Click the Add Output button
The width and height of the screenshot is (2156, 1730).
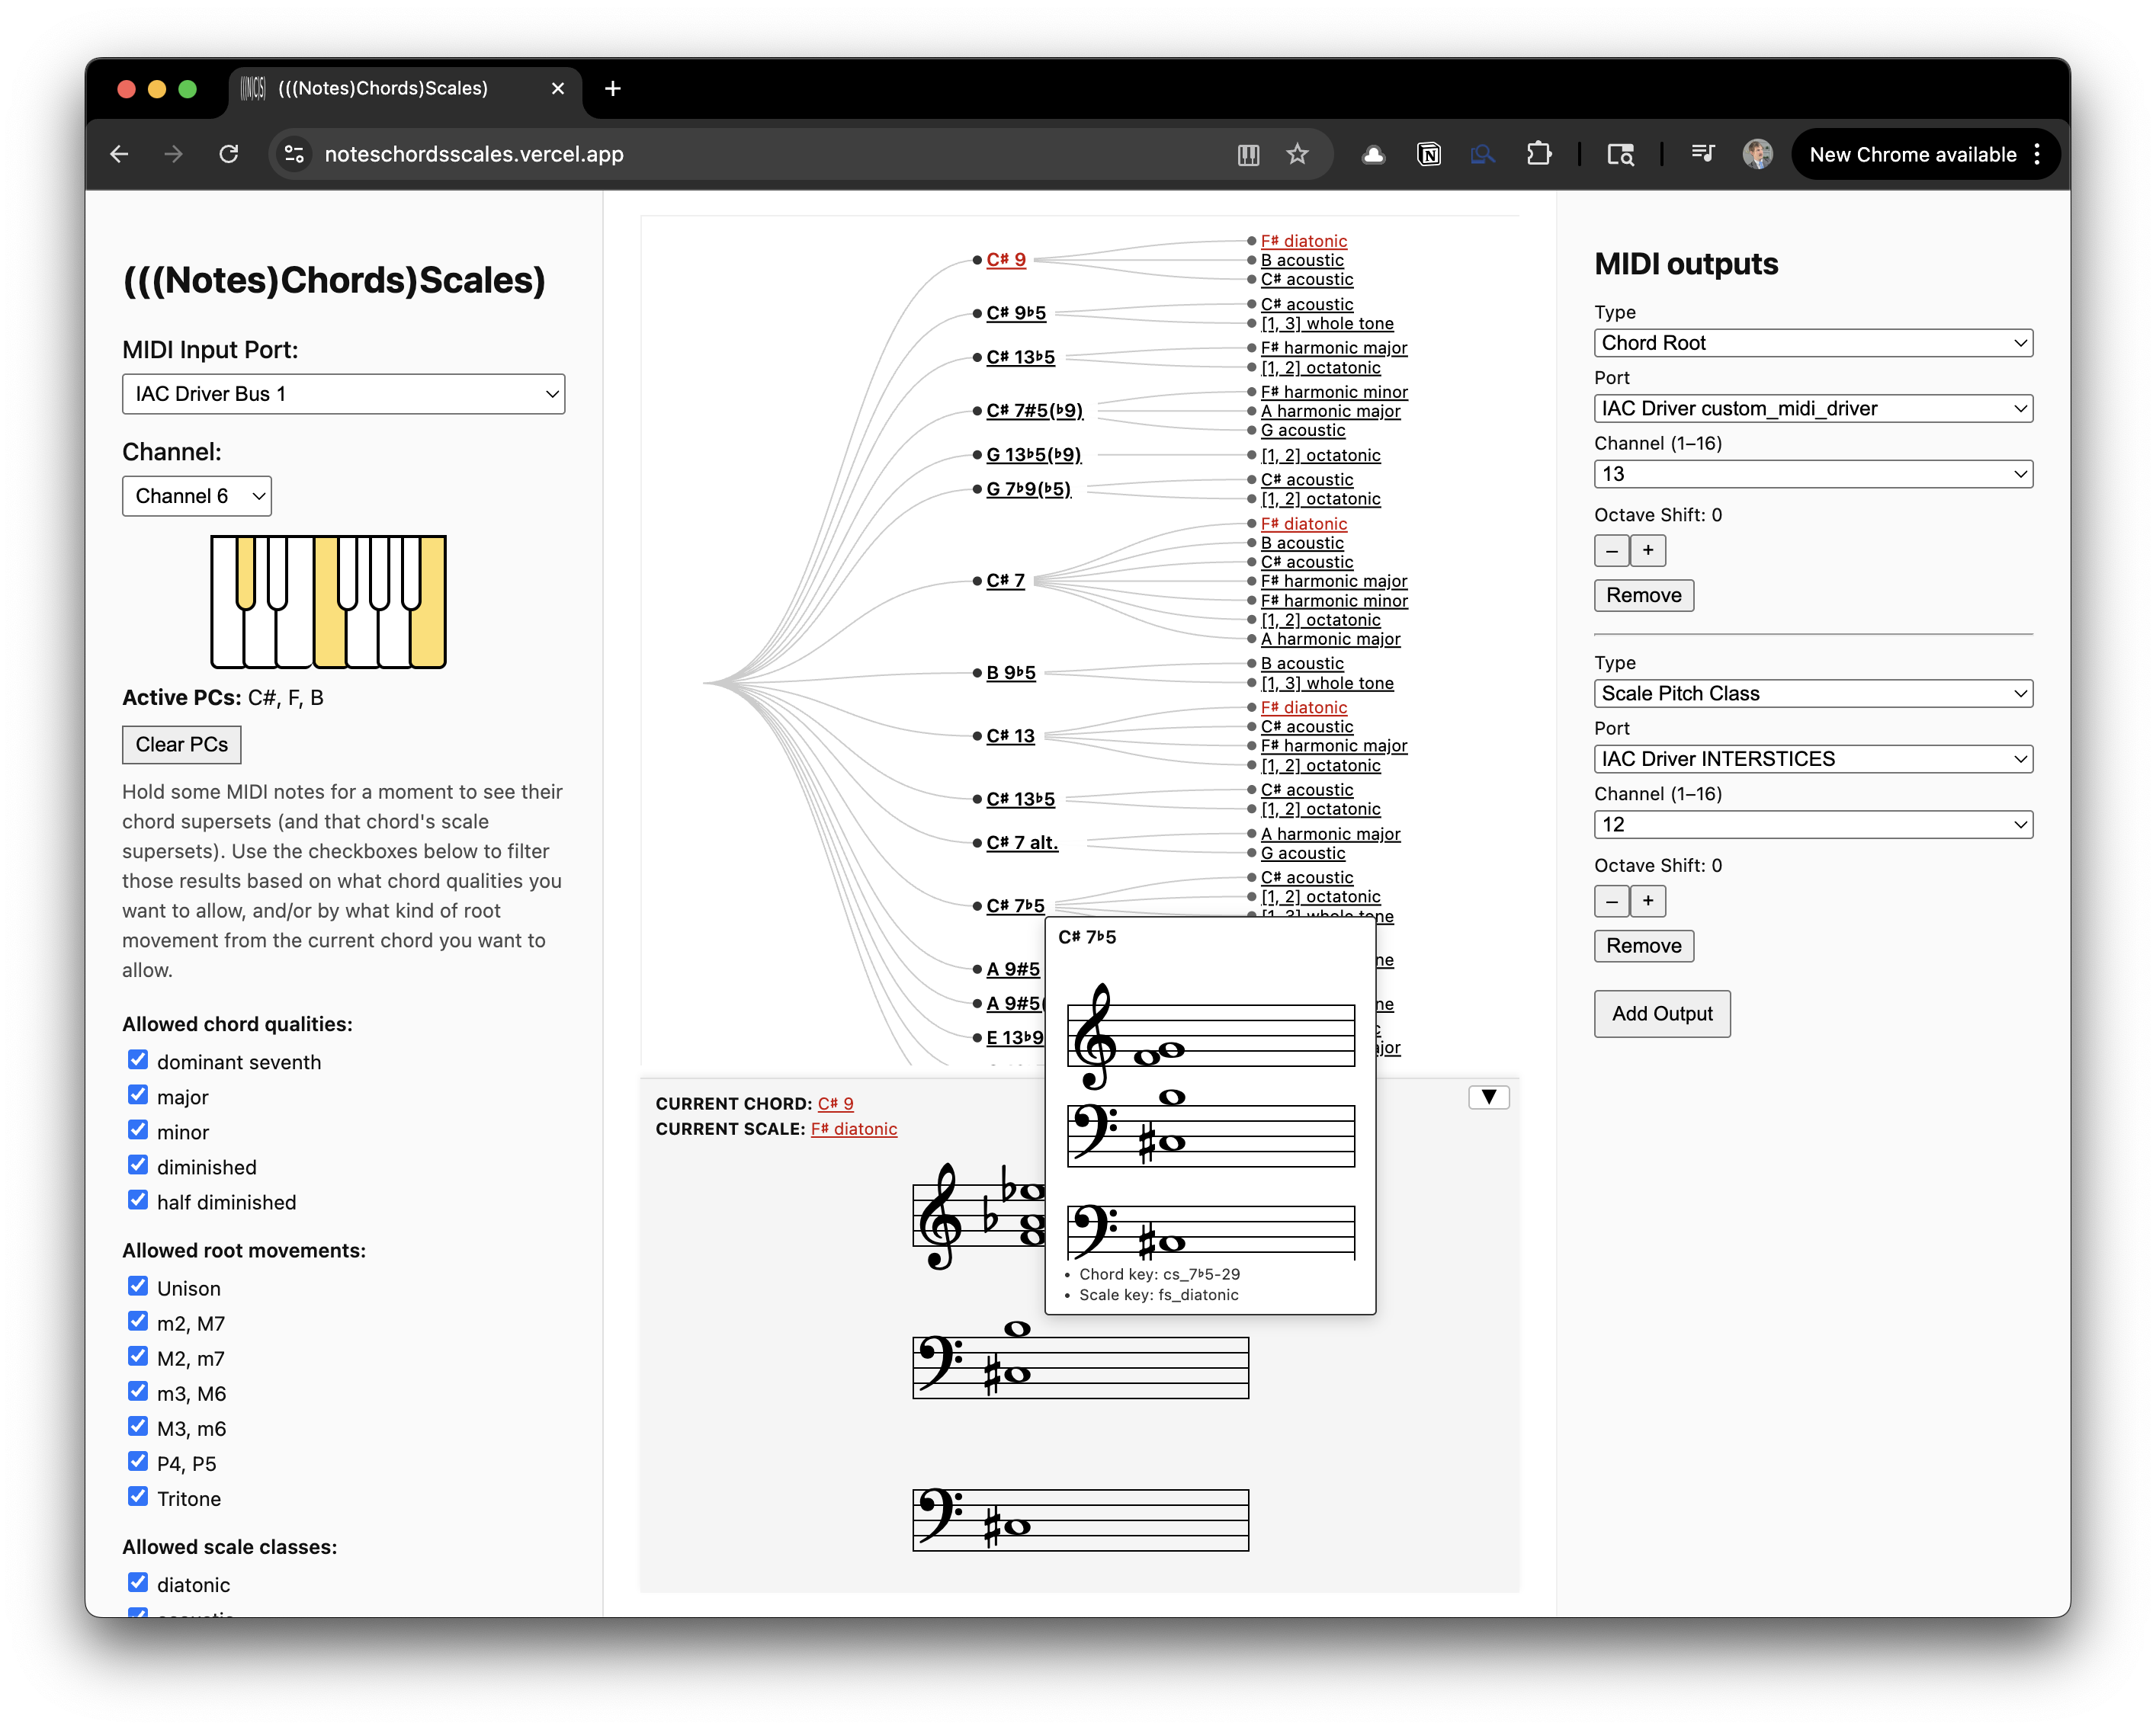[x=1661, y=1014]
